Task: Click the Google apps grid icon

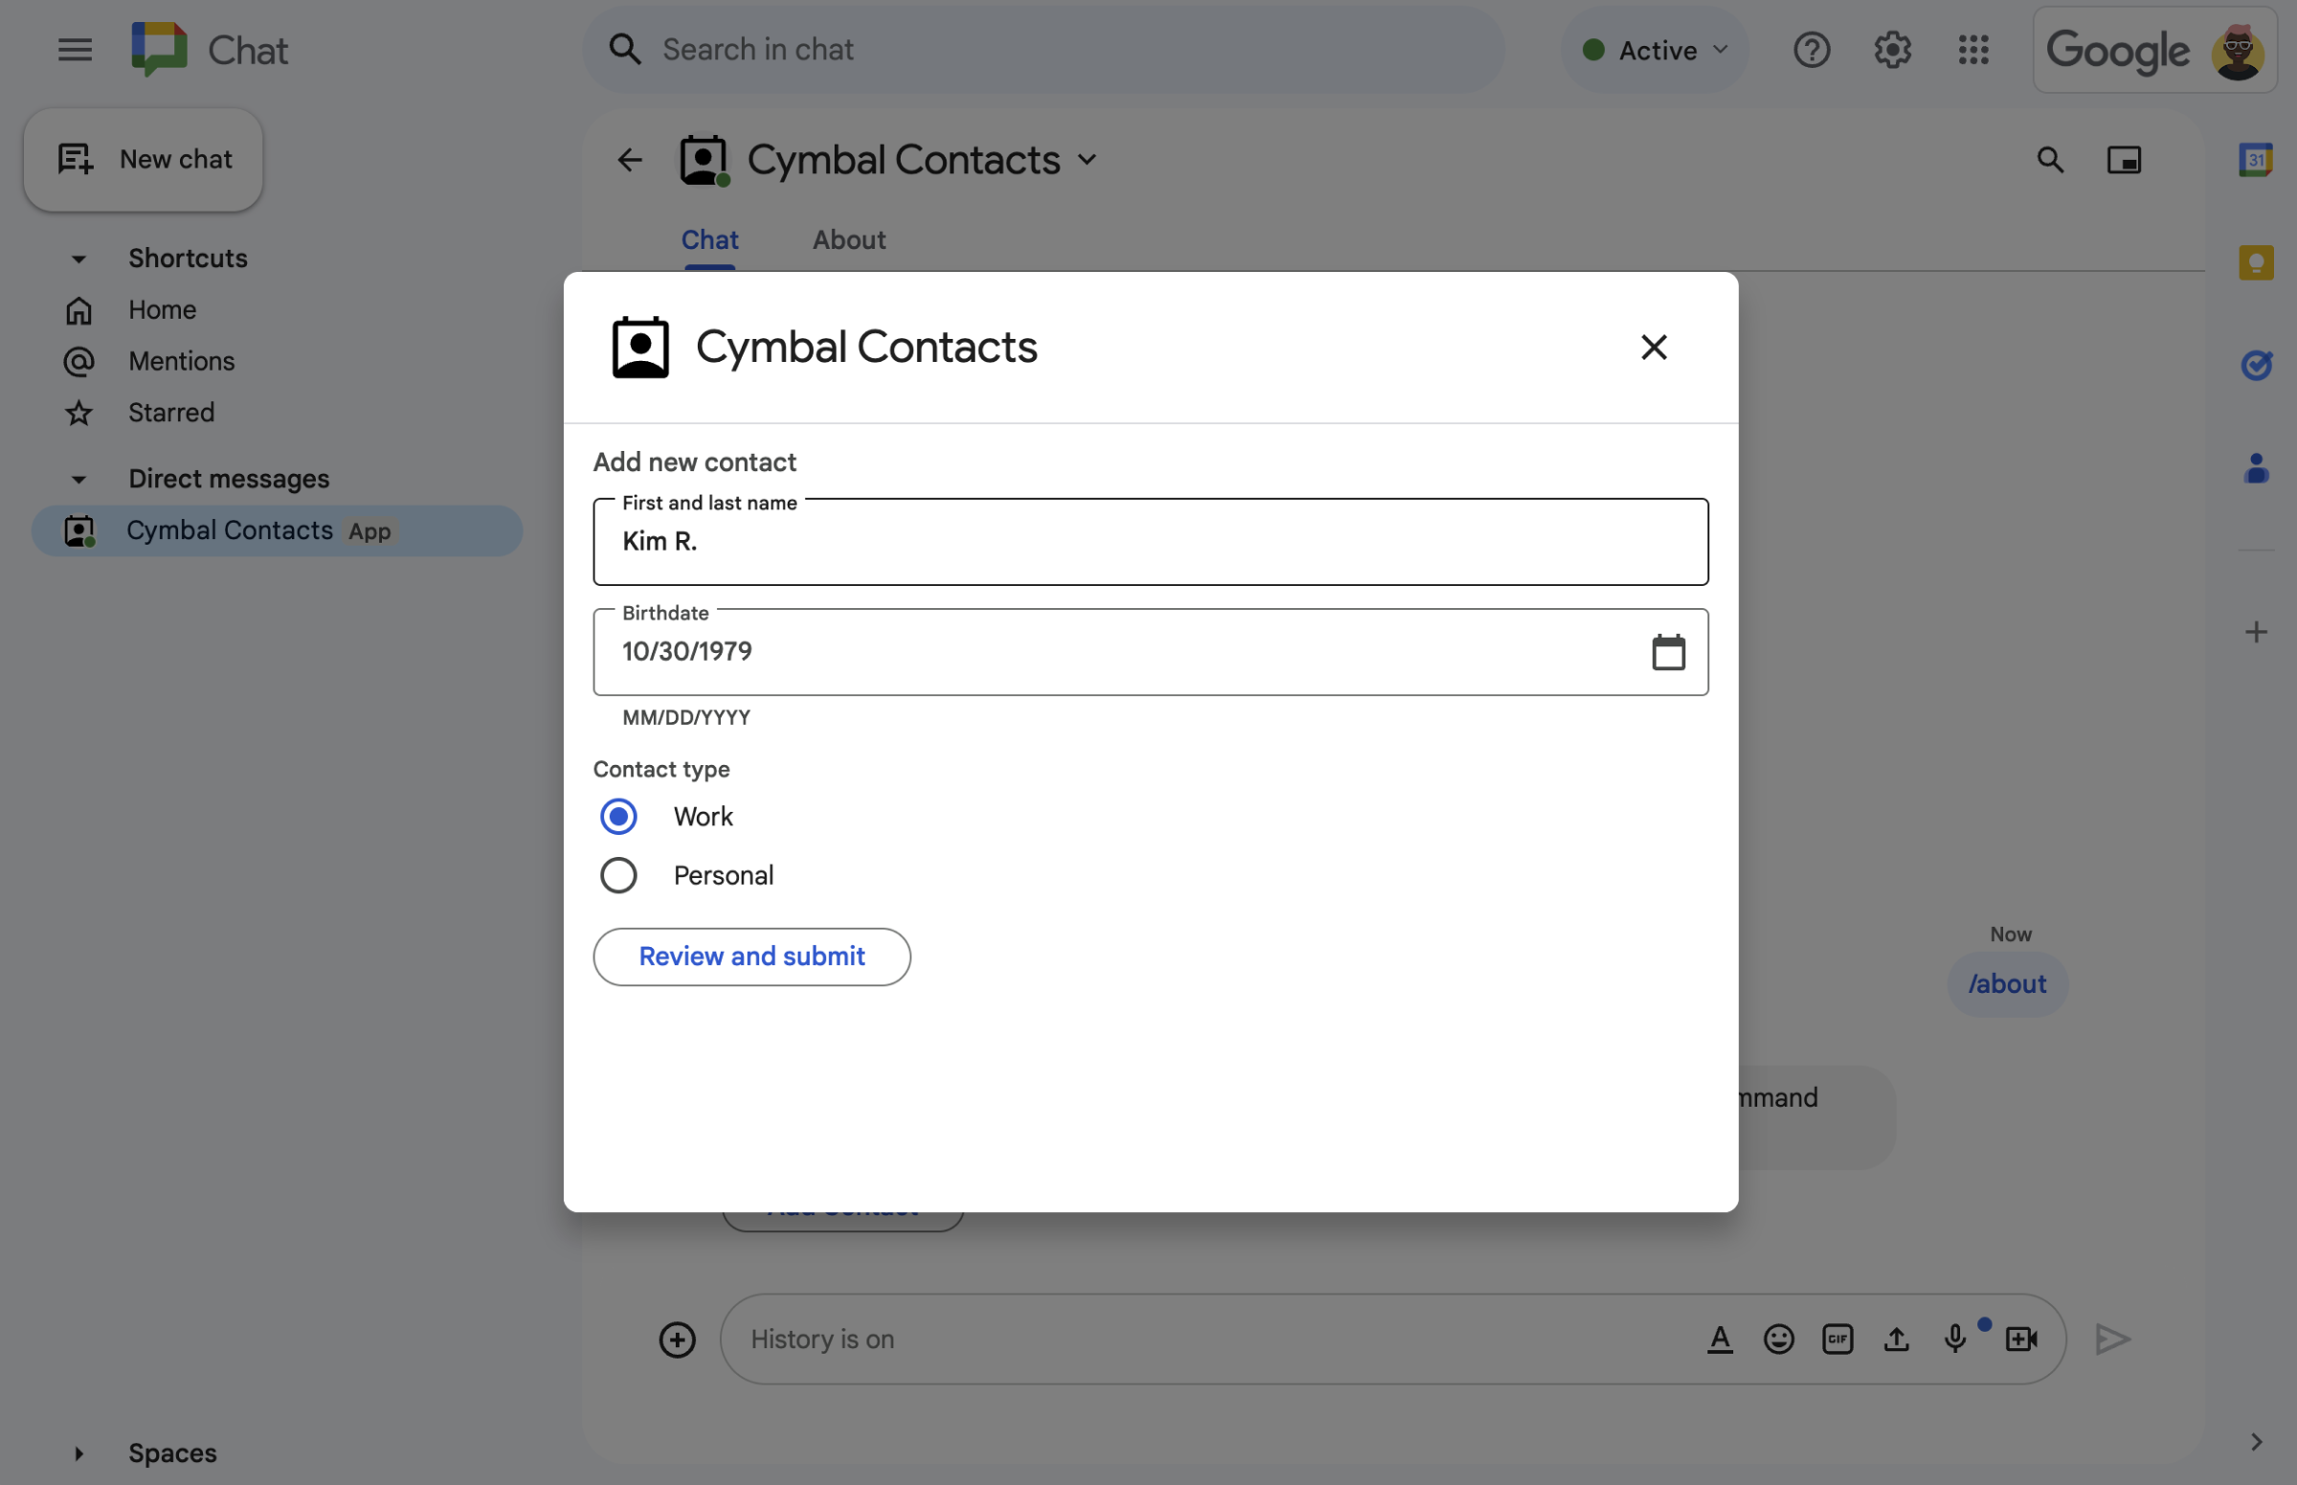Action: click(1973, 49)
